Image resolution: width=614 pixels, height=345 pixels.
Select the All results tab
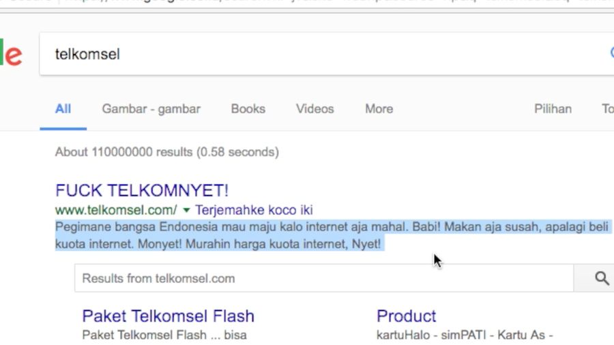coord(63,108)
